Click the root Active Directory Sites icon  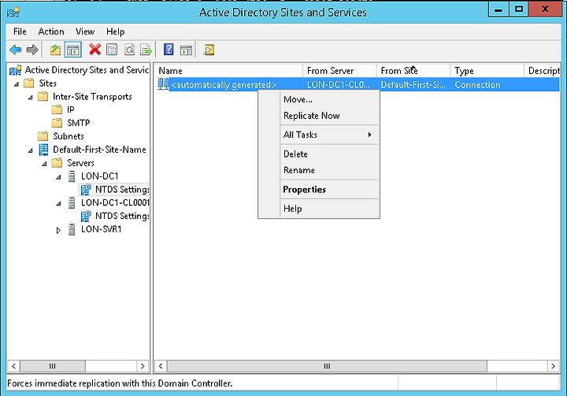[x=15, y=70]
